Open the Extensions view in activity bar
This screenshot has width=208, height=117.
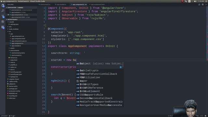[x=3, y=27]
